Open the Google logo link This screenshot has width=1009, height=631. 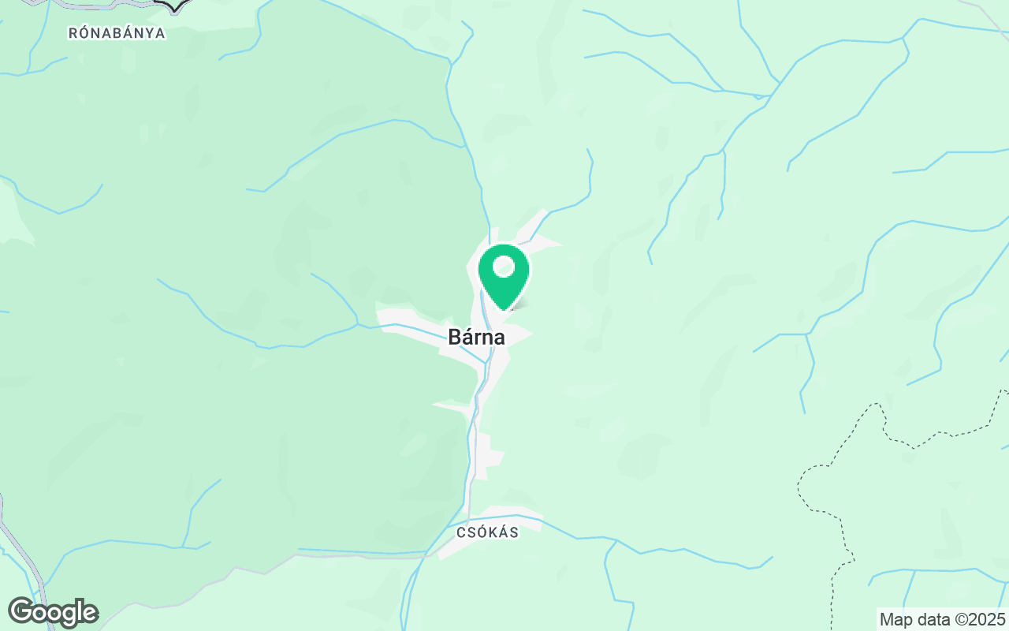(x=53, y=613)
